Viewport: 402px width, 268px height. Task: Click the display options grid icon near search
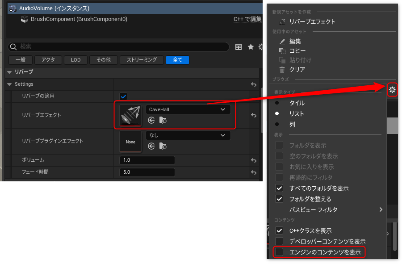[239, 46]
